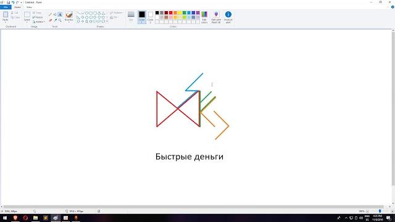Choose the Oval shape
Screen dimensions: 395x222
coord(86,13)
